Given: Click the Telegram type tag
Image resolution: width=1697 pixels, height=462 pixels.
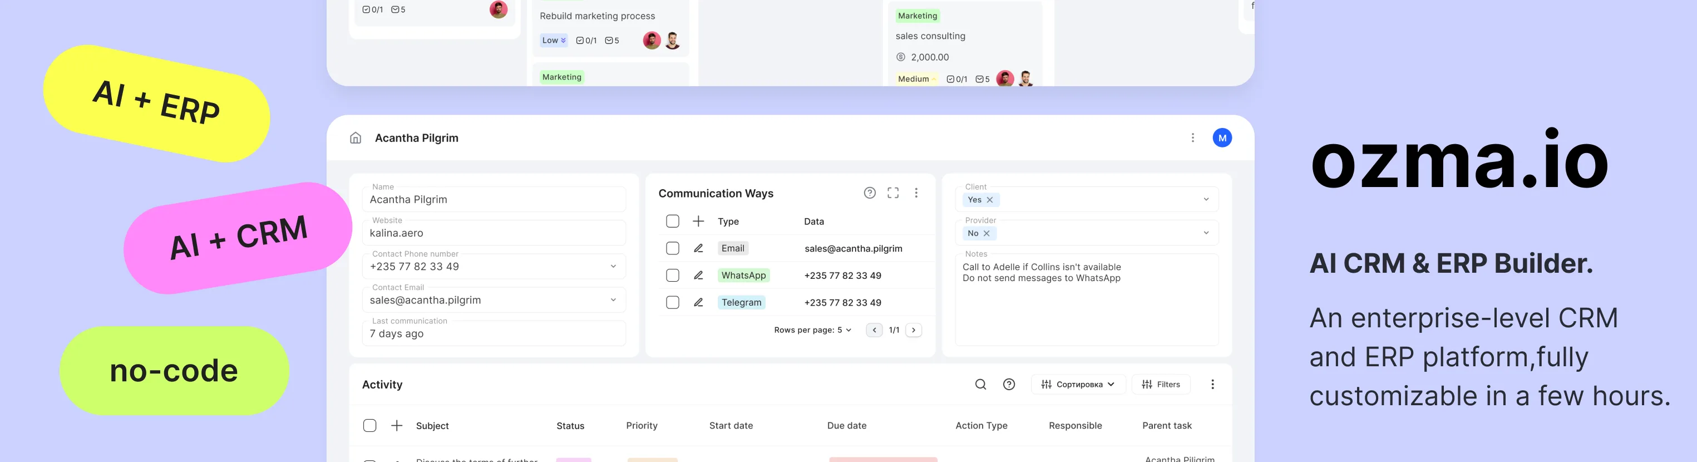Looking at the screenshot, I should [741, 302].
